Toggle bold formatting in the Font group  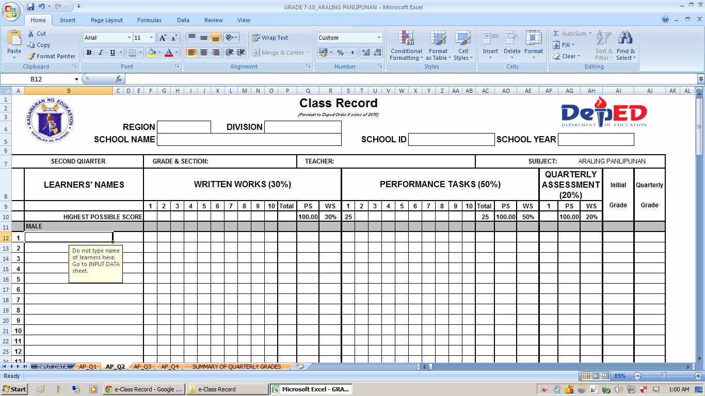[x=88, y=53]
